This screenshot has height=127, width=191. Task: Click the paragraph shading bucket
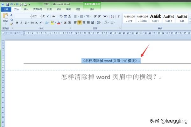coord(106,23)
